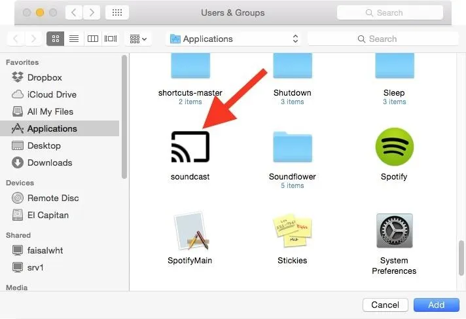Go back in file browser

[16, 39]
